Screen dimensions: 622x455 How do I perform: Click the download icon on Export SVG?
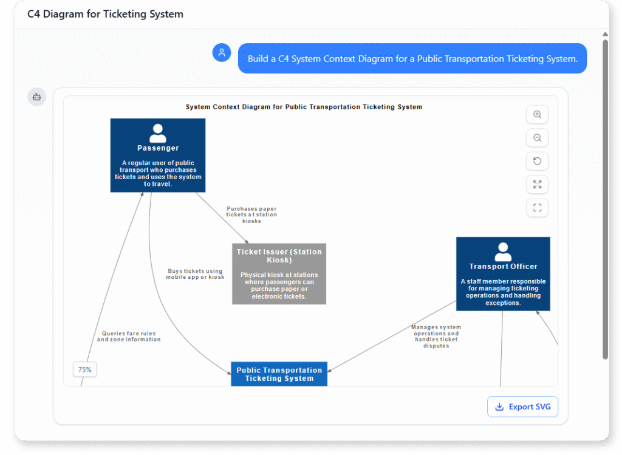[x=500, y=406]
